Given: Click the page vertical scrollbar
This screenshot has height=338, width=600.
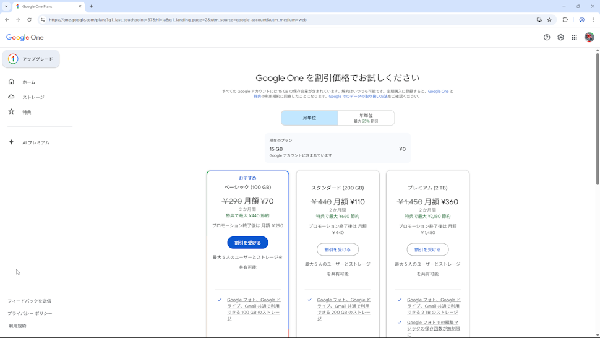Looking at the screenshot, I should (598, 119).
